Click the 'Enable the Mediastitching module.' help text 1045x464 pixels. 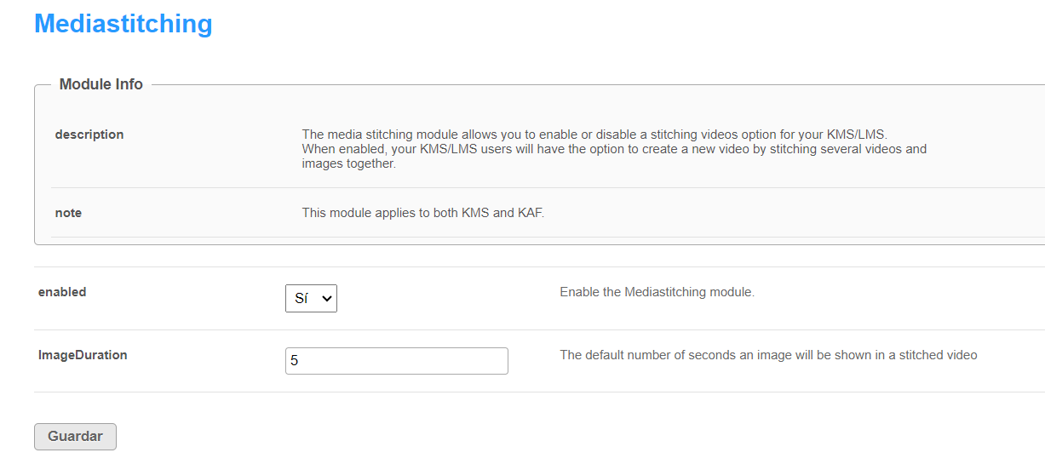pyautogui.click(x=657, y=292)
